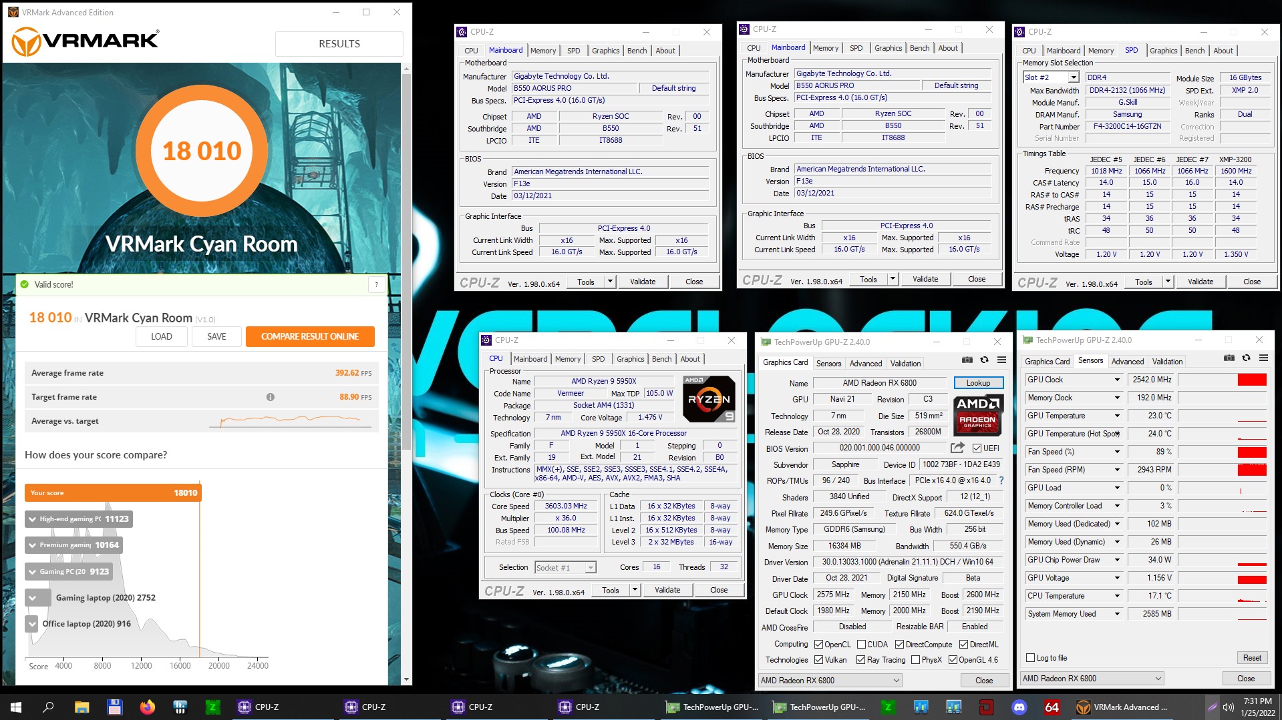Click the Bus Interface question mark icon
Image resolution: width=1282 pixels, height=720 pixels.
coord(1001,480)
